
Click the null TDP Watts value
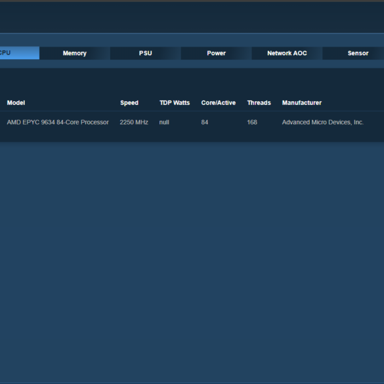tap(164, 122)
